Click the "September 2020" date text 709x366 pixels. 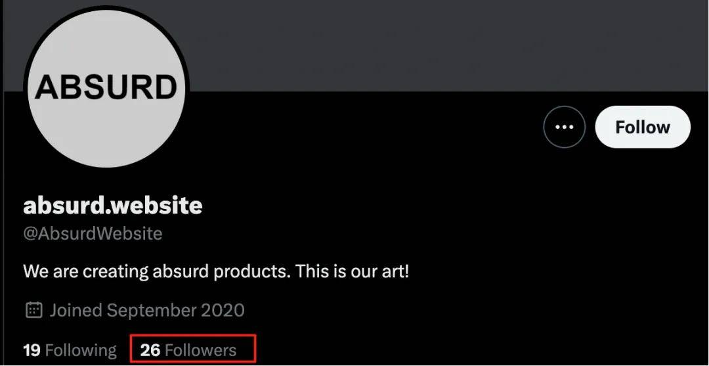click(x=175, y=309)
